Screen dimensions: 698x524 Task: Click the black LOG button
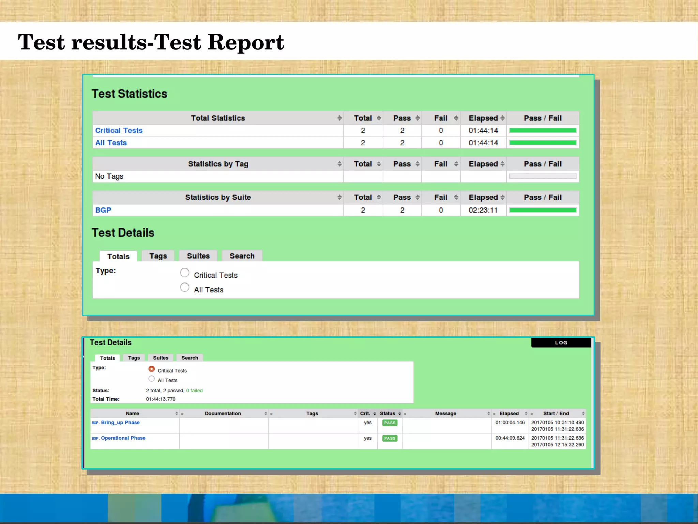coord(561,343)
